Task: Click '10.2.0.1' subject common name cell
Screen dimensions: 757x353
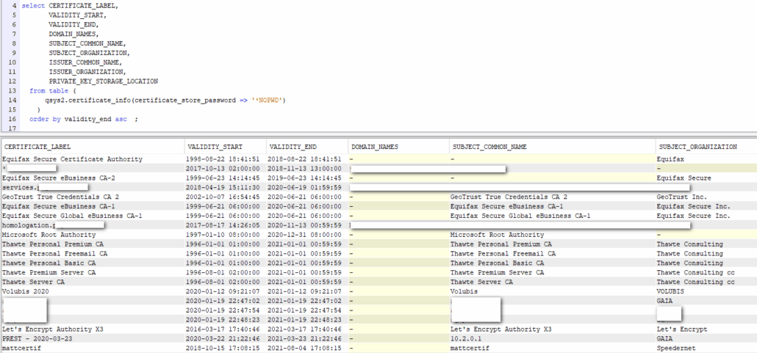Action: (465, 338)
